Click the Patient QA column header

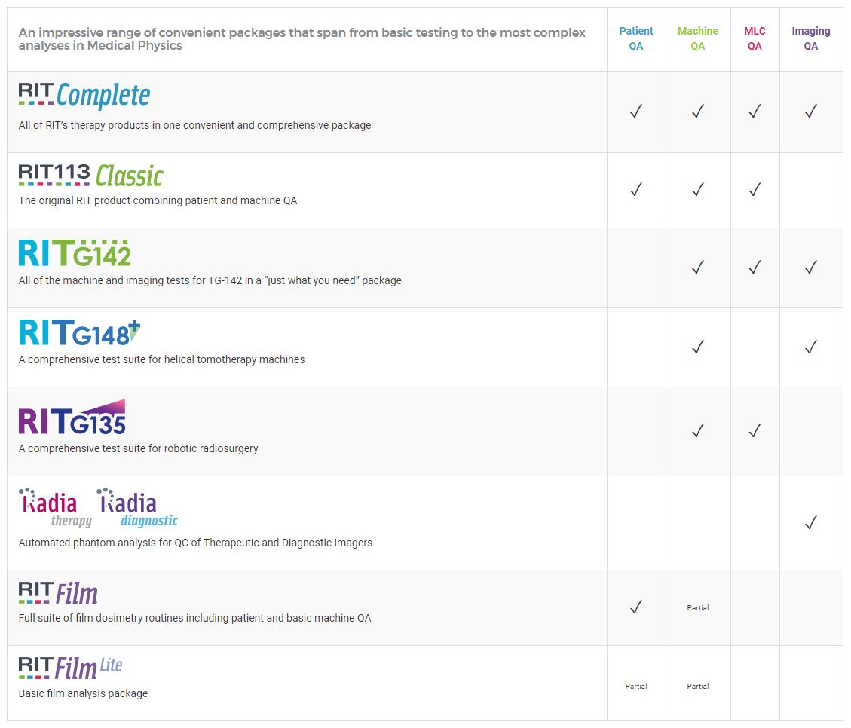636,38
